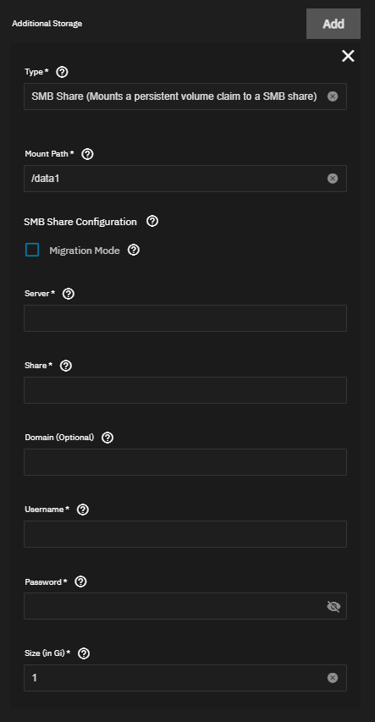Open the Type dropdown showing SMB Share
This screenshot has height=722, width=375.
click(185, 96)
